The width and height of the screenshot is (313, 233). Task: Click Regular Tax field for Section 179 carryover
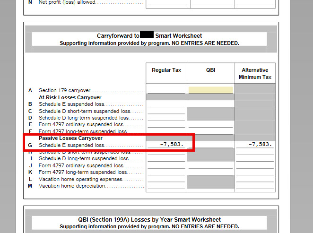click(166, 90)
